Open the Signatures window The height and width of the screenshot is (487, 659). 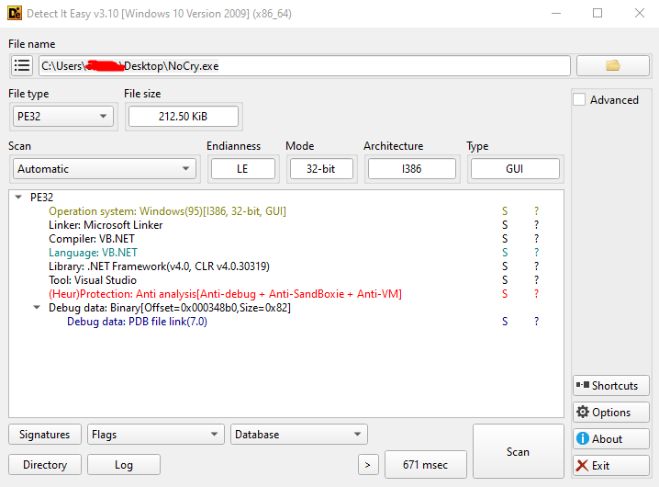tap(44, 435)
